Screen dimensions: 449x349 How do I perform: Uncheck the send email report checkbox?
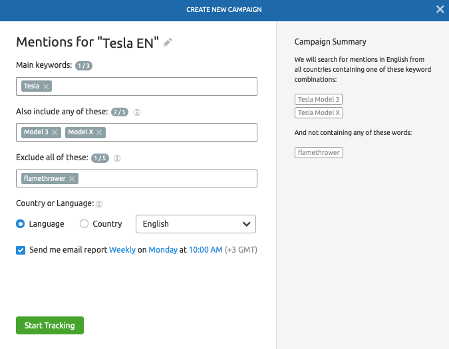[x=21, y=250]
